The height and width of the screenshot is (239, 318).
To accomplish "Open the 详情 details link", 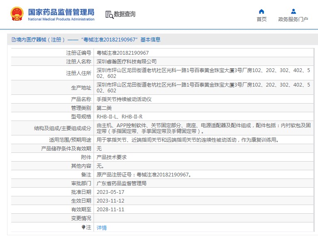I will pyautogui.click(x=101, y=228).
